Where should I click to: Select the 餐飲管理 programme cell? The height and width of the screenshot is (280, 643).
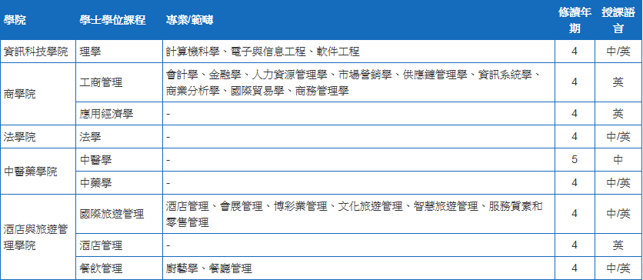119,268
